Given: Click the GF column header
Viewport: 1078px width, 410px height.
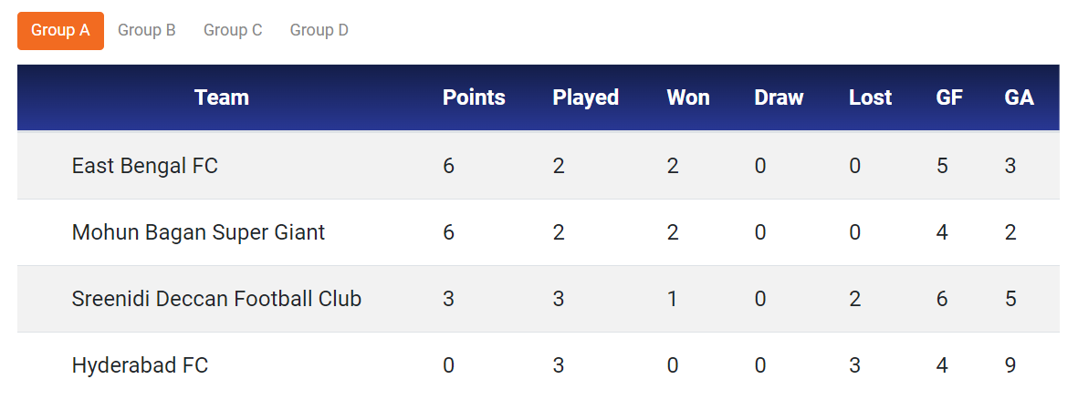Looking at the screenshot, I should (949, 97).
